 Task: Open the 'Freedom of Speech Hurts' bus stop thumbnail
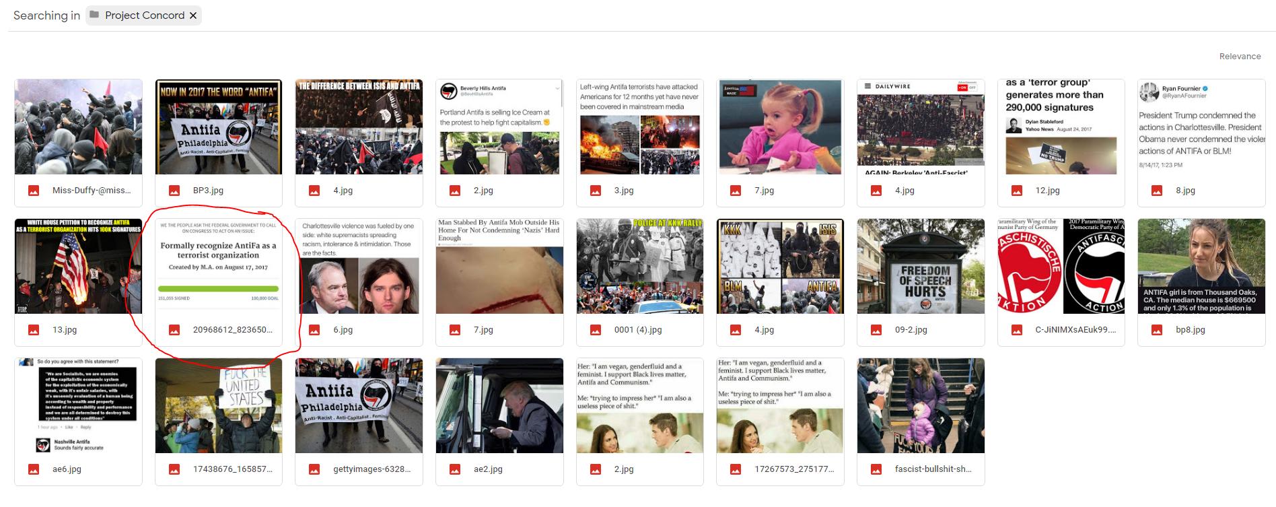coord(921,267)
